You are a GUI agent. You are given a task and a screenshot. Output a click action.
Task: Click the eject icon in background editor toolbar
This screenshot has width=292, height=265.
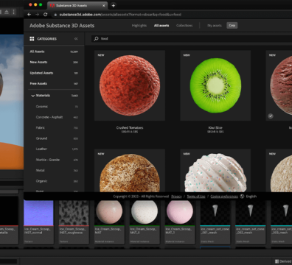[x=7, y=12]
